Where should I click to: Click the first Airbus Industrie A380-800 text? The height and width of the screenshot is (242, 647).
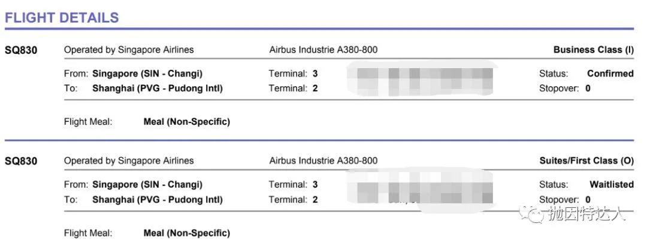pyautogui.click(x=323, y=50)
